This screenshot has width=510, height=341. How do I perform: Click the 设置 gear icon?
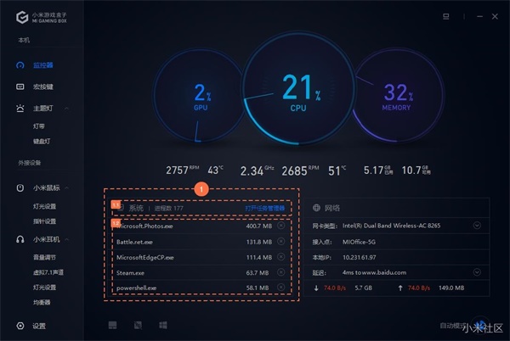(x=20, y=326)
